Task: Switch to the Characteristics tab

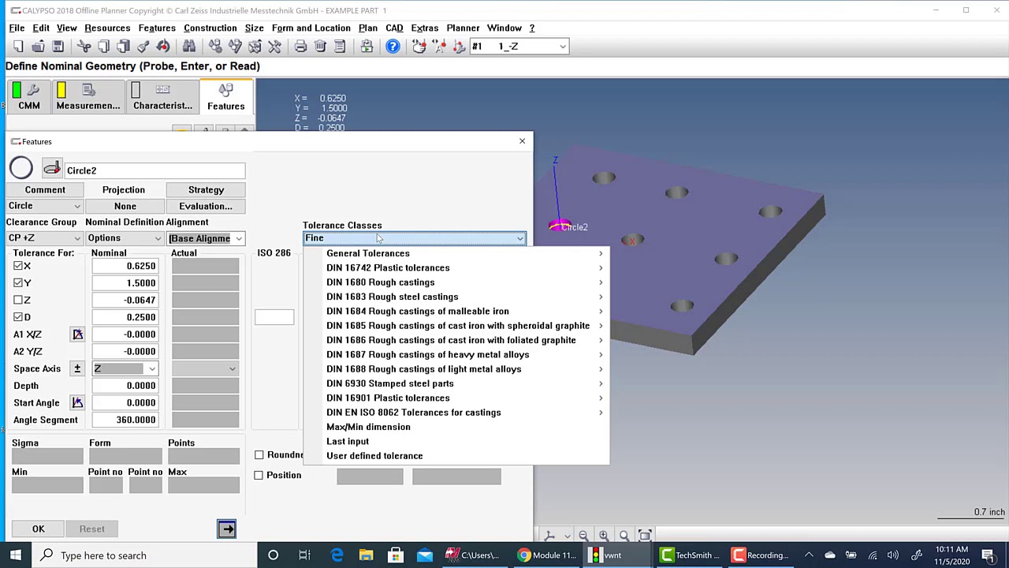Action: [162, 96]
